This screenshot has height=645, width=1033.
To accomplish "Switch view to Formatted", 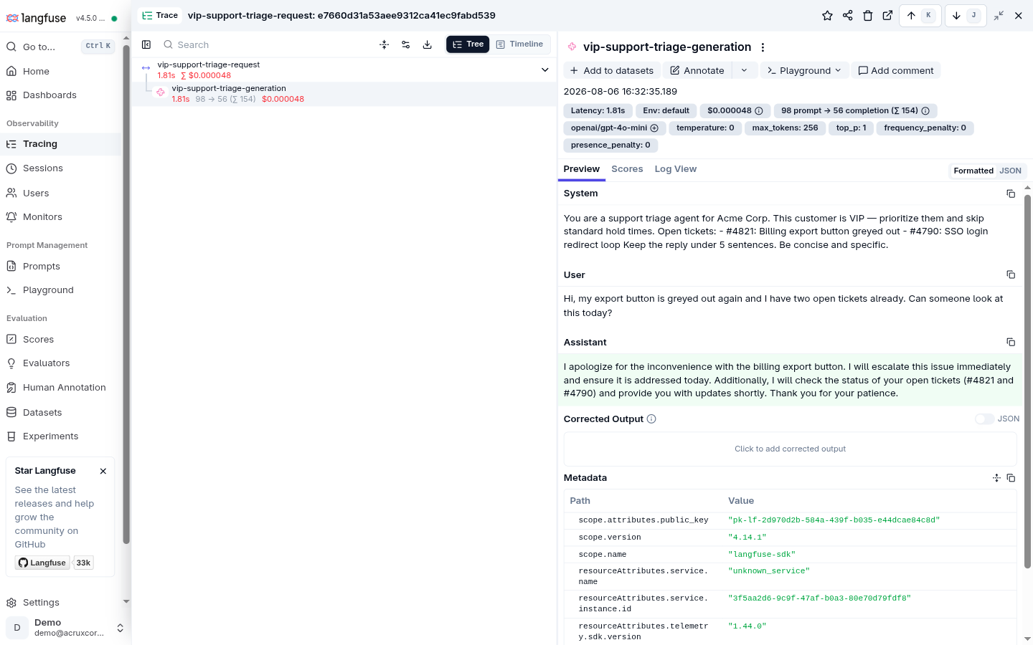I will (x=973, y=171).
